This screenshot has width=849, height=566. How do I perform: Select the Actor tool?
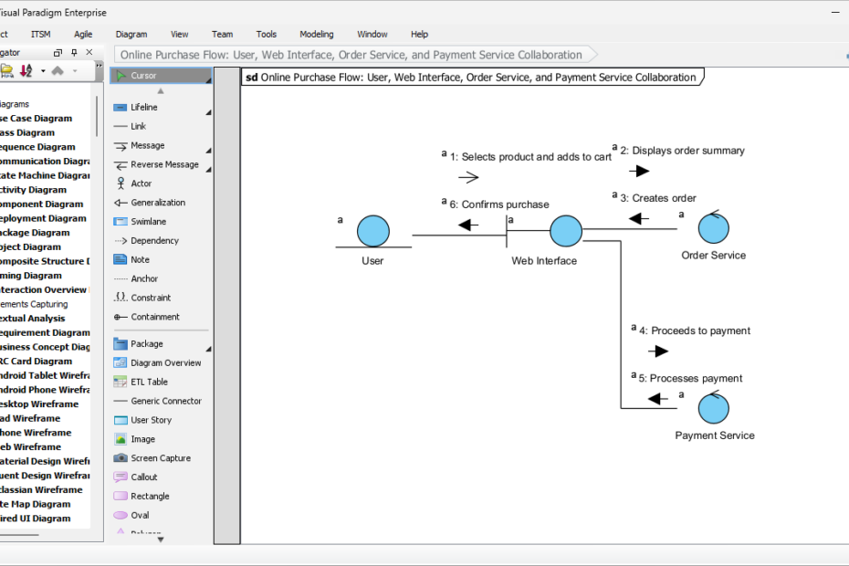[x=142, y=183]
